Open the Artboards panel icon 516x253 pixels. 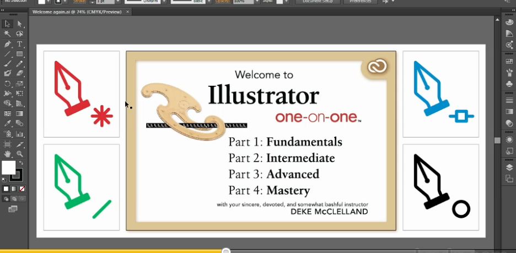pos(509,179)
